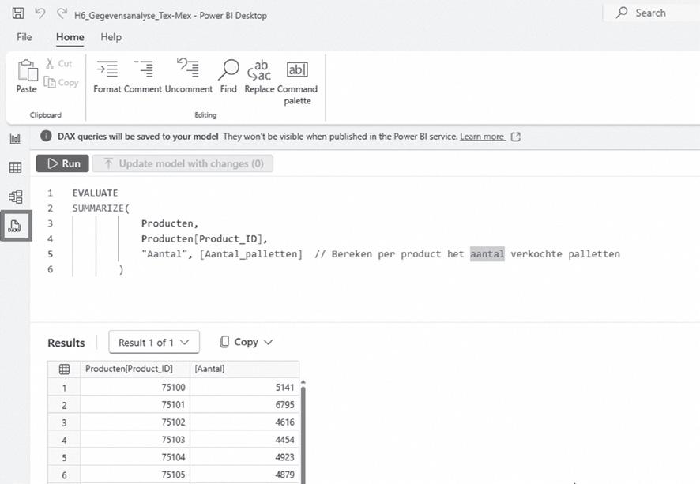The image size is (700, 484).
Task: Click the info icon in notification bar
Action: click(x=46, y=136)
